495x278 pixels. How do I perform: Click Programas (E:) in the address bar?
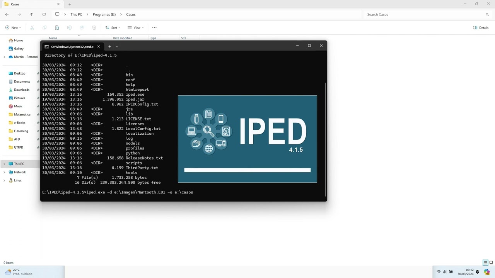point(104,14)
